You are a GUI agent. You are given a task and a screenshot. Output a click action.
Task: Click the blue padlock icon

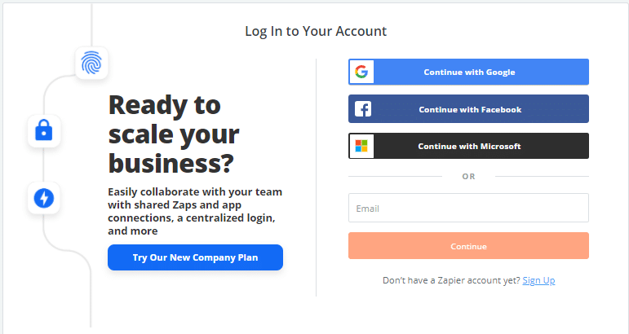point(44,130)
